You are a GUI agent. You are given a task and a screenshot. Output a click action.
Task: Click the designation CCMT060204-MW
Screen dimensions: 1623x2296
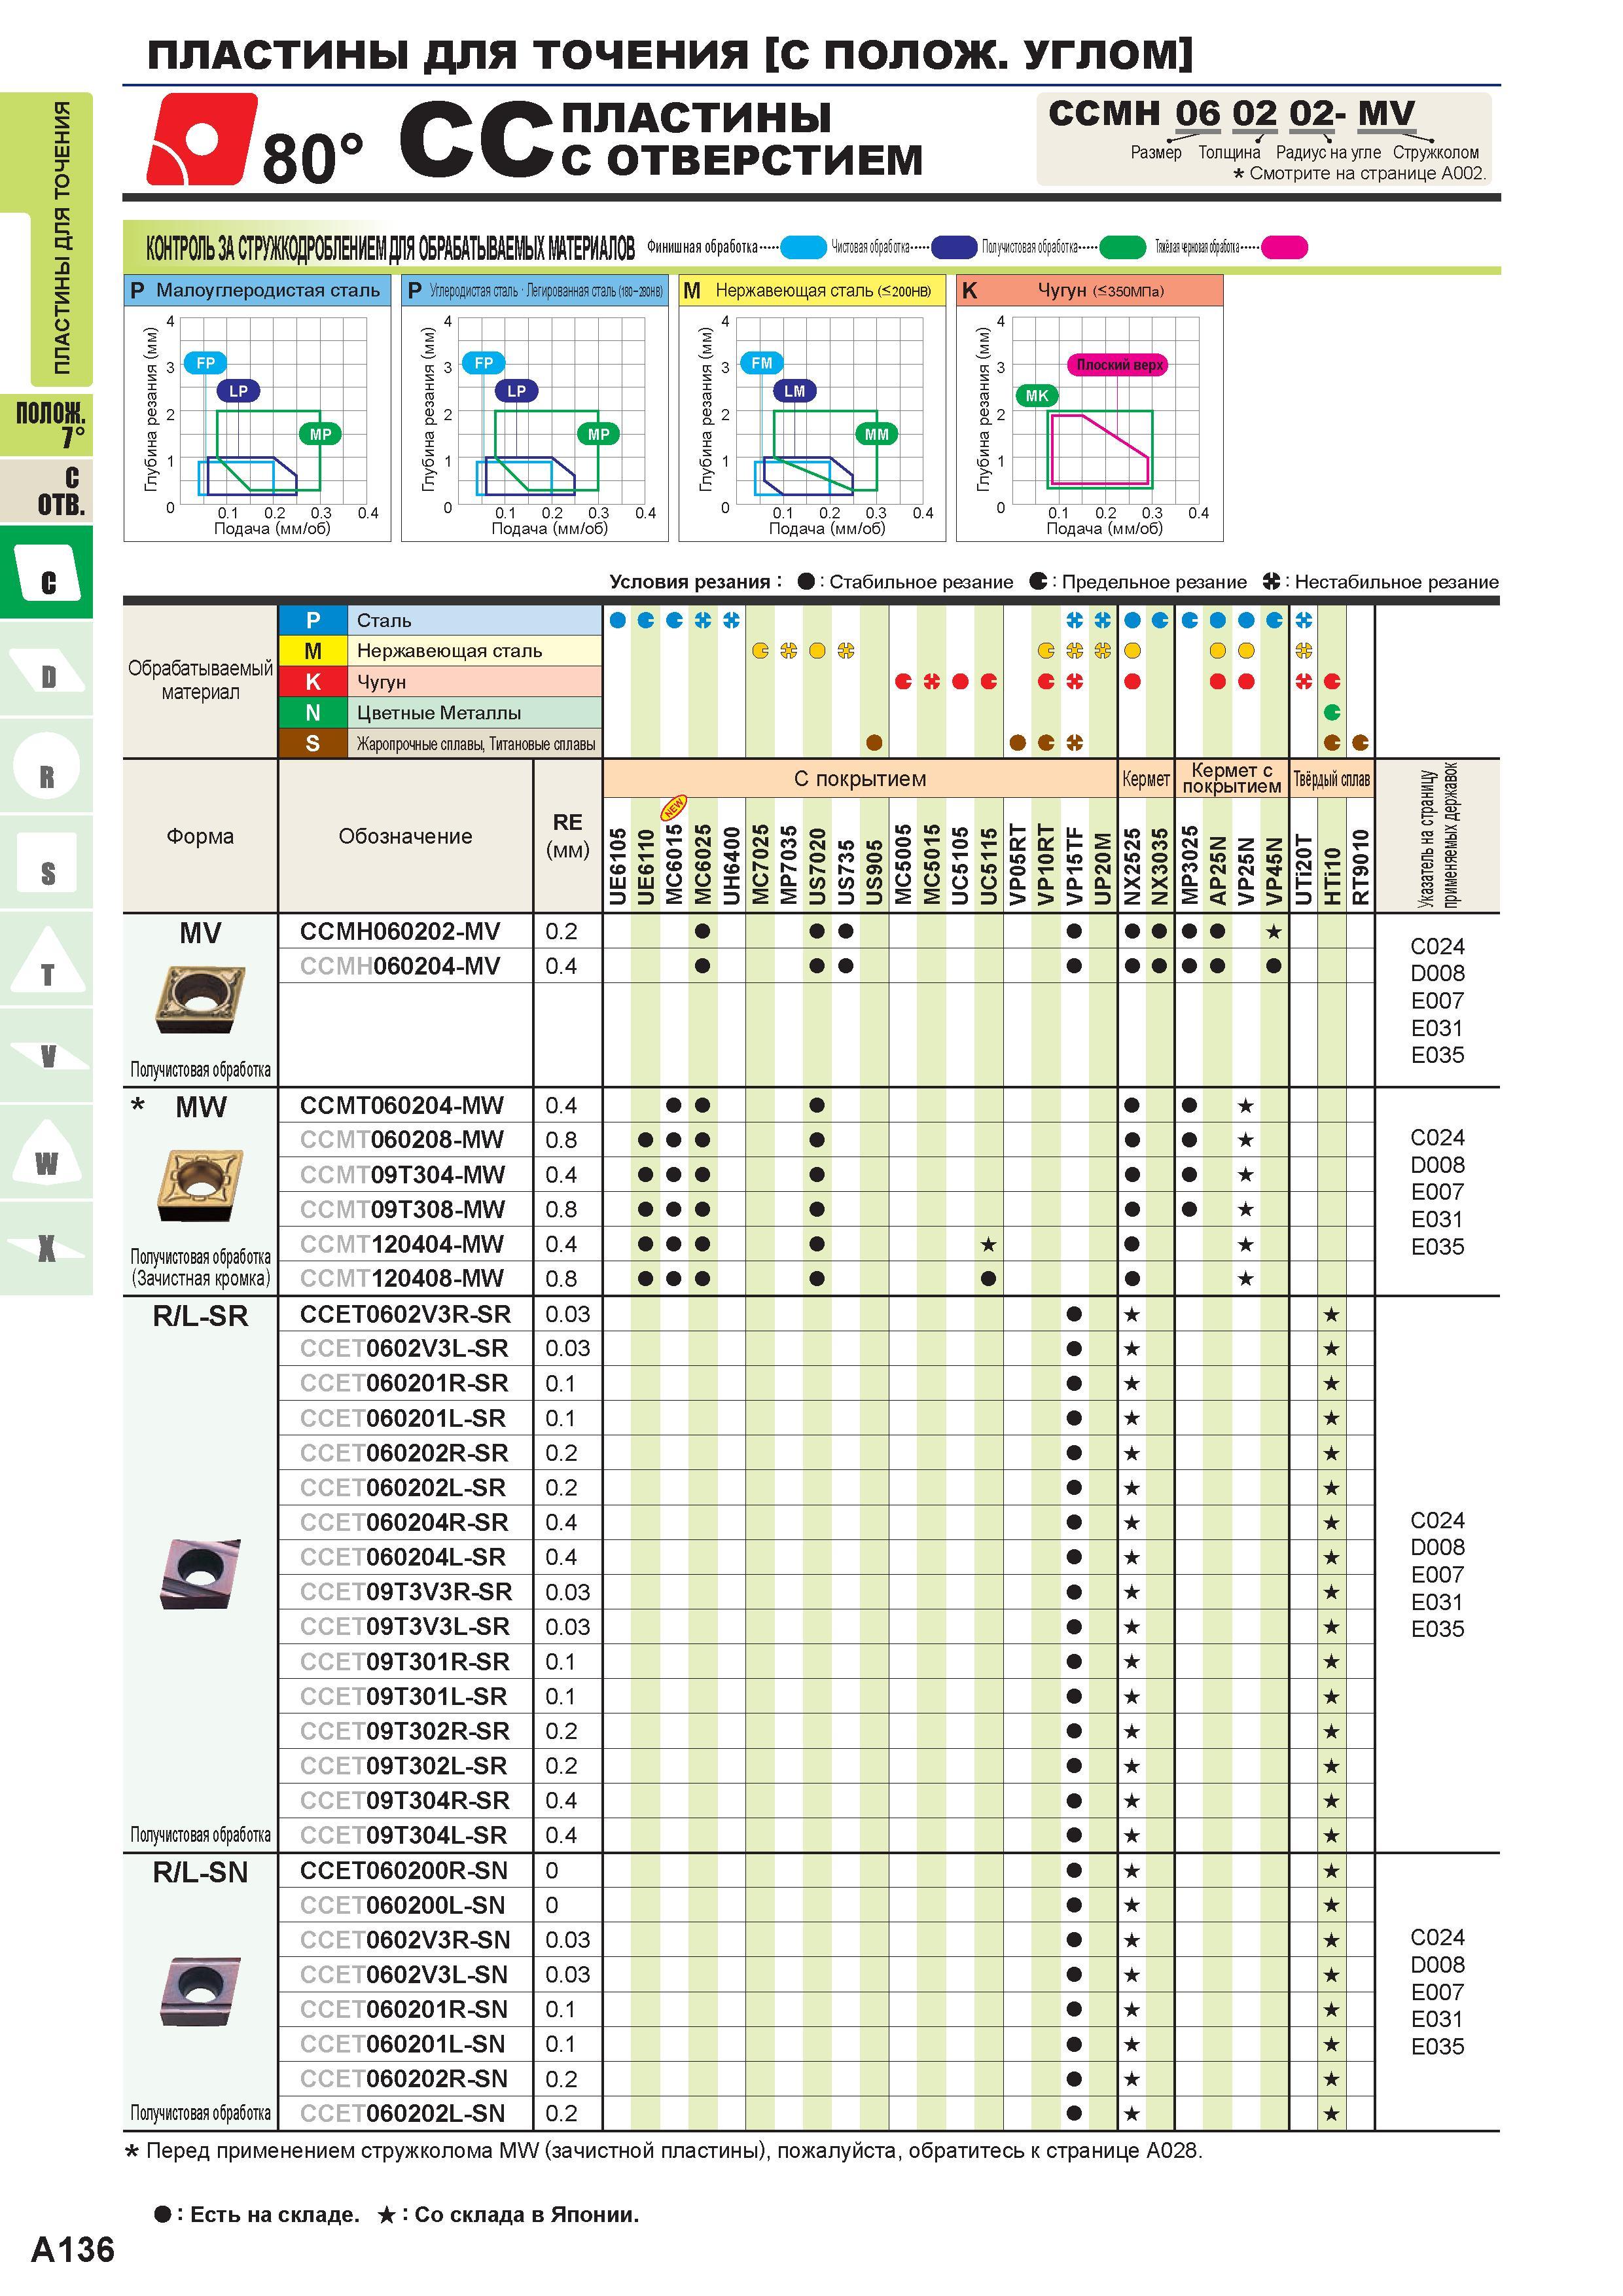402,1106
